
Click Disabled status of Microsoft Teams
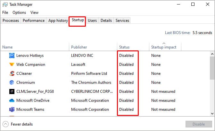pyautogui.click(x=126, y=109)
